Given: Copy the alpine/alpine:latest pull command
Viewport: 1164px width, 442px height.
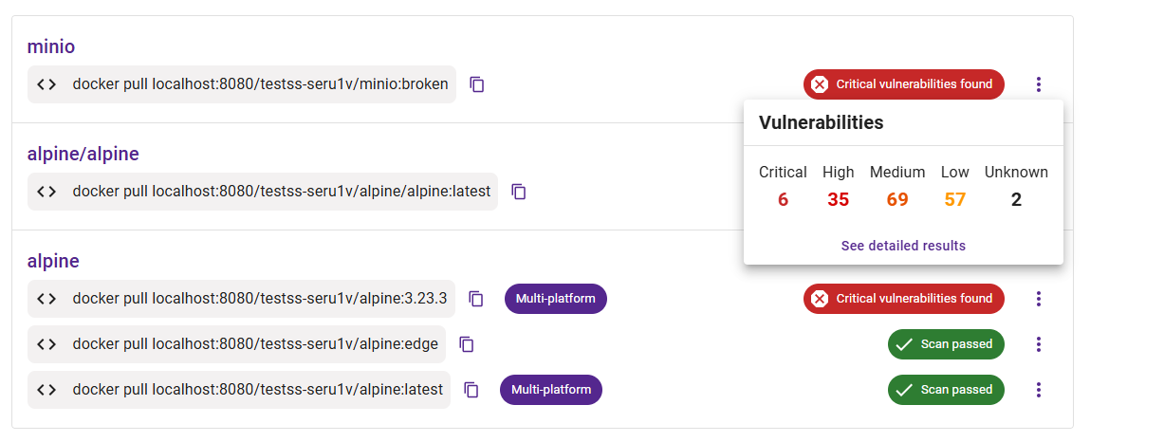Looking at the screenshot, I should pyautogui.click(x=519, y=192).
